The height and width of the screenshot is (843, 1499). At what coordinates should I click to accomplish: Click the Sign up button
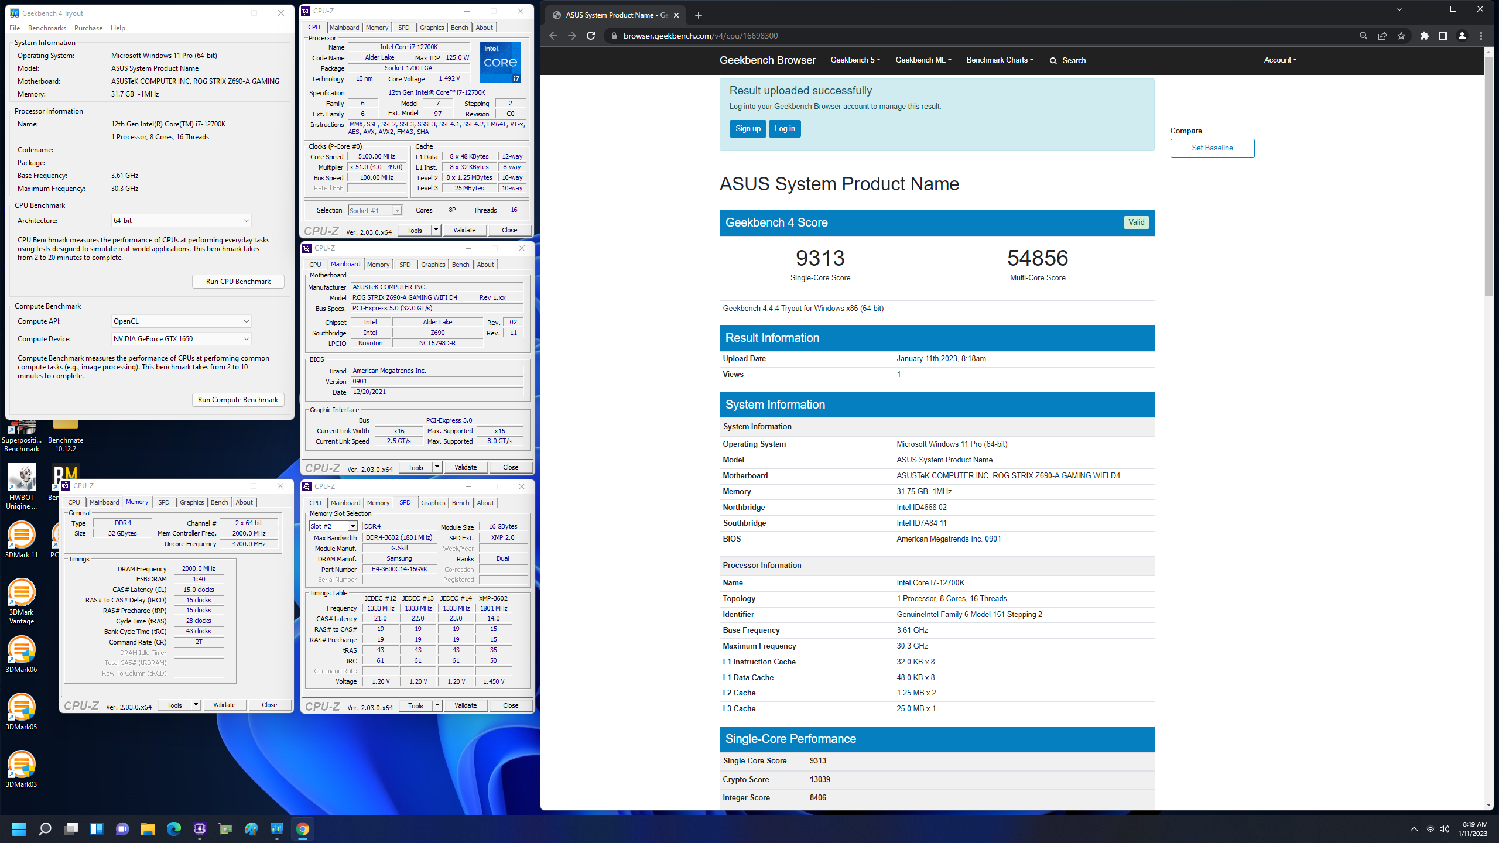748,129
